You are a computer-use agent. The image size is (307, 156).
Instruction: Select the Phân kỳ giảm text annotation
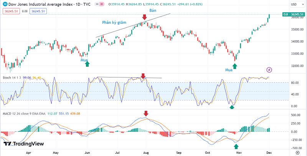pos(114,22)
